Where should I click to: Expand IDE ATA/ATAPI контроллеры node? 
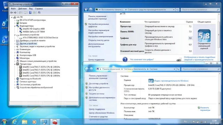15,20
